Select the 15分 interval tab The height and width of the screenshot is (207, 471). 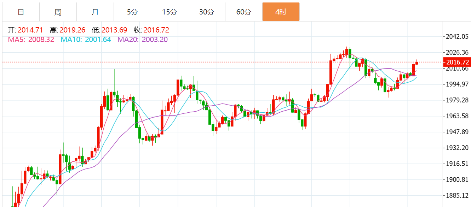[170, 12]
